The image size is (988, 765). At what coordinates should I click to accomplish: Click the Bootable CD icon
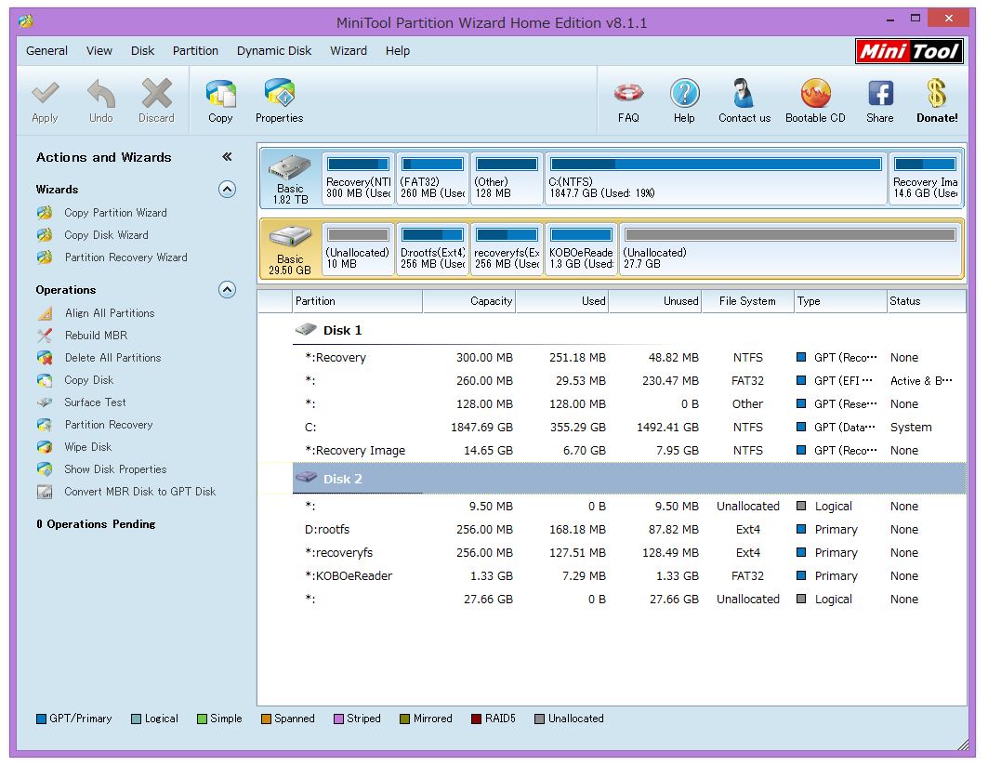coord(815,94)
